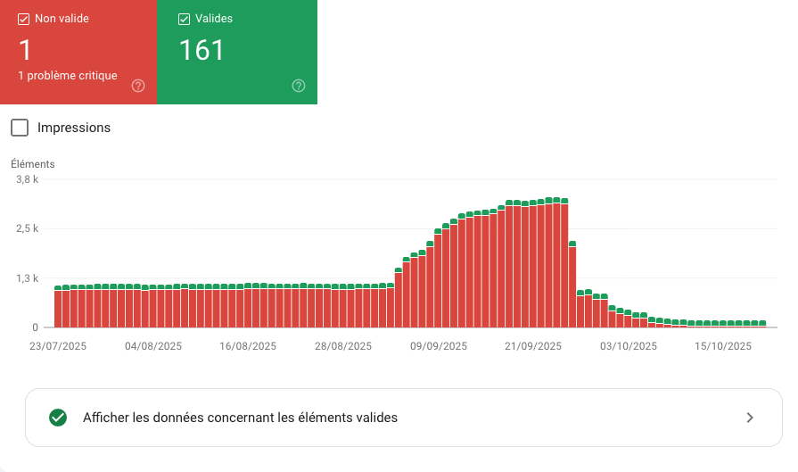Select the green Valides count '161'
This screenshot has height=472, width=798.
[202, 50]
